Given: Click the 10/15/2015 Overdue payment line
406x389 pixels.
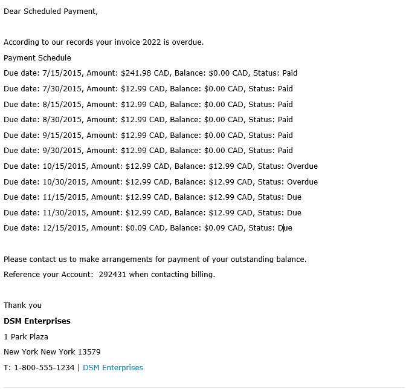Looking at the screenshot, I should 161,166.
